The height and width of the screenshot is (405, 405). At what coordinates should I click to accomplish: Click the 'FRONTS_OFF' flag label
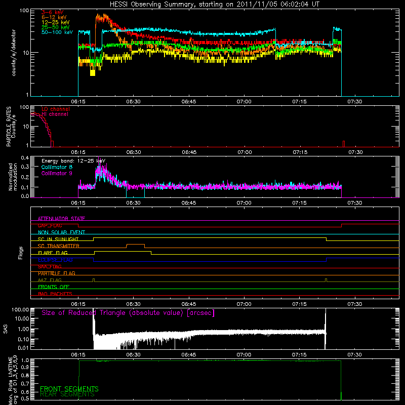point(54,287)
